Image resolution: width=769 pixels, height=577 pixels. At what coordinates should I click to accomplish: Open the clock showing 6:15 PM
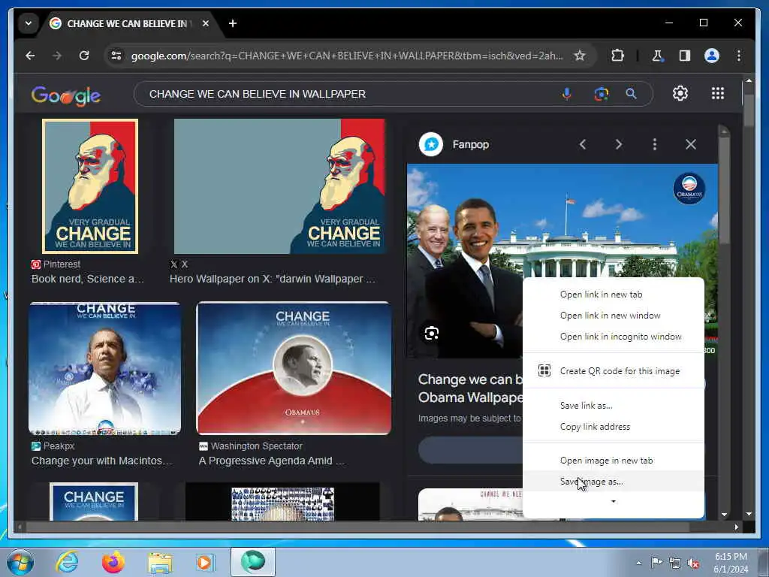tap(731, 563)
